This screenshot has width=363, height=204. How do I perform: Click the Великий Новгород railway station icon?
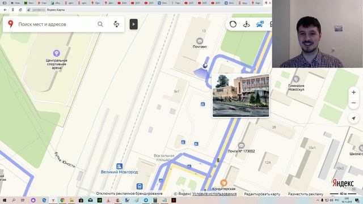(119, 166)
